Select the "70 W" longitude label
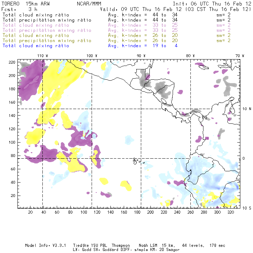 point(240,56)
